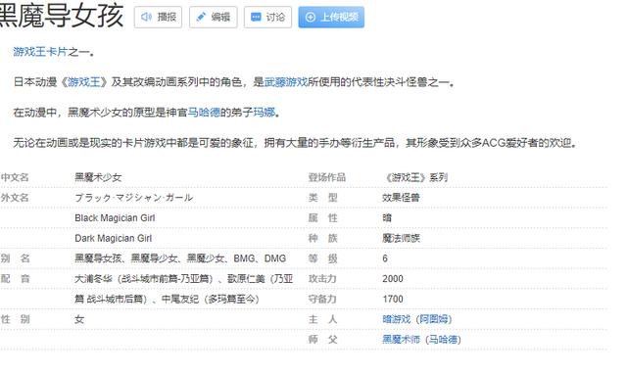Image resolution: width=627 pixels, height=374 pixels.
Task: Click the 主人 field label
Action: pyautogui.click(x=322, y=319)
